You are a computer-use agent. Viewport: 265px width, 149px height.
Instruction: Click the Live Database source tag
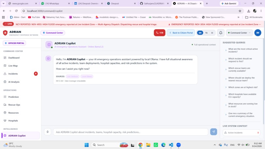pyautogui.click(x=73, y=76)
